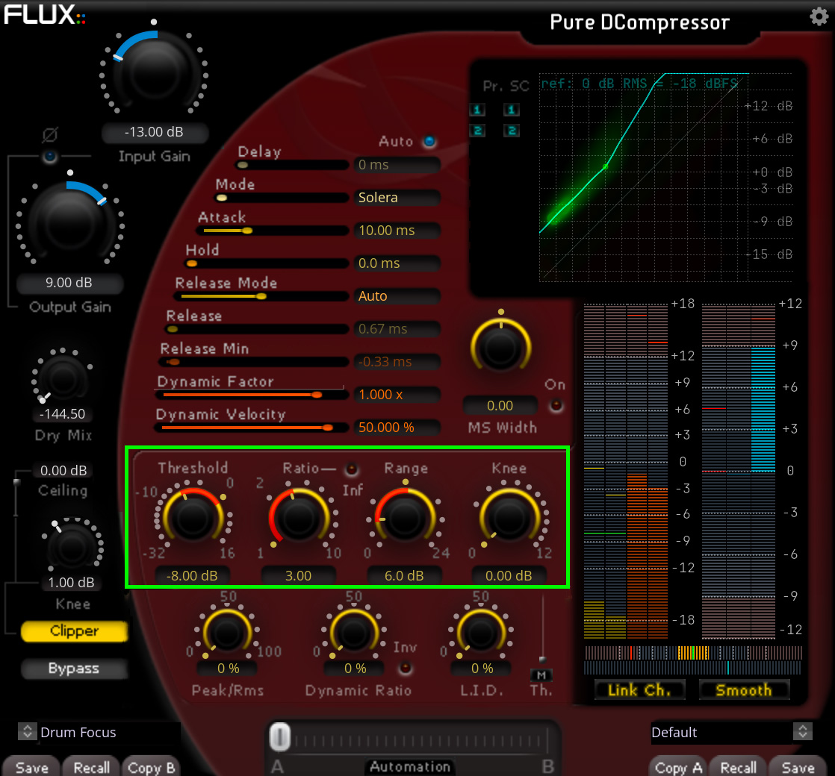Screen dimensions: 835x776
Task: Click the -13.00 dB Input Gain field
Action: pos(155,132)
